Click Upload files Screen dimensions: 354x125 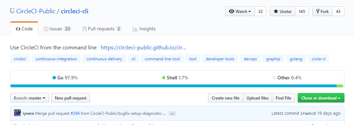(257, 98)
